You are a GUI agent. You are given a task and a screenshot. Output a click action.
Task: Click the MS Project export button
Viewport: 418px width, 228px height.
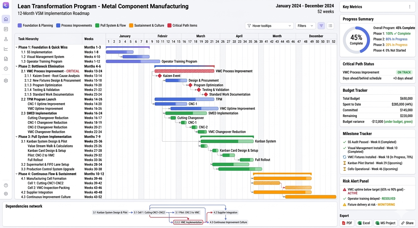(385, 223)
